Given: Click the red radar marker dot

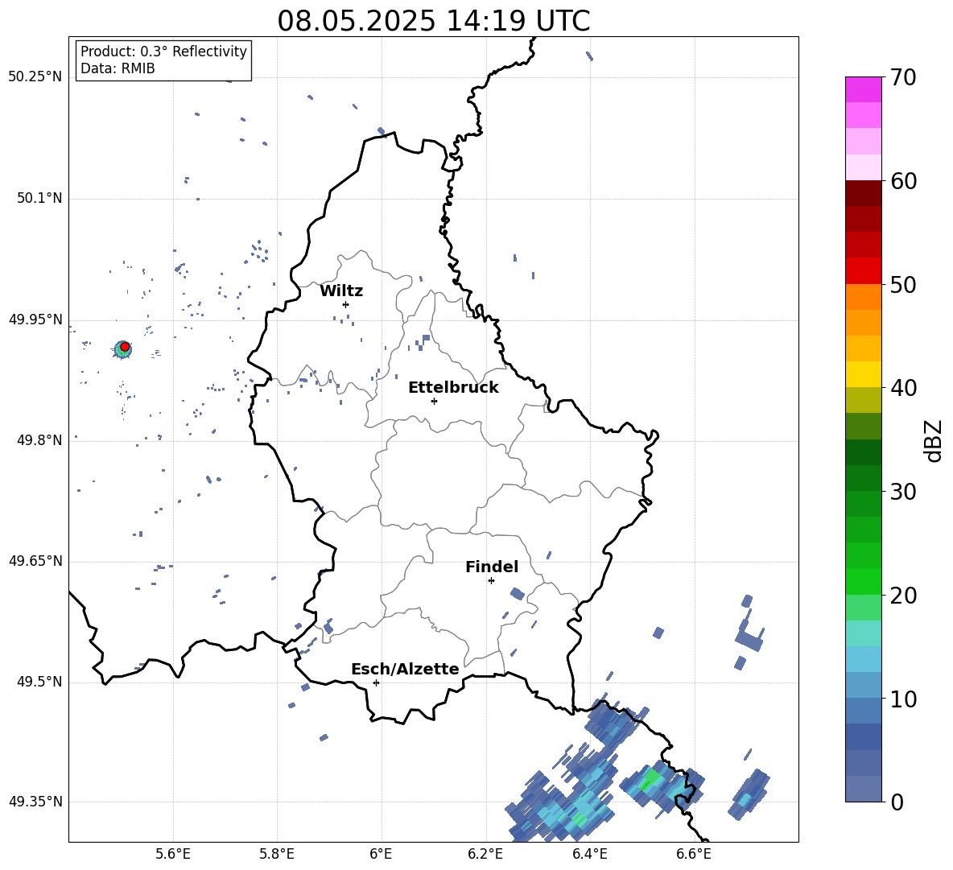Looking at the screenshot, I should tap(125, 347).
